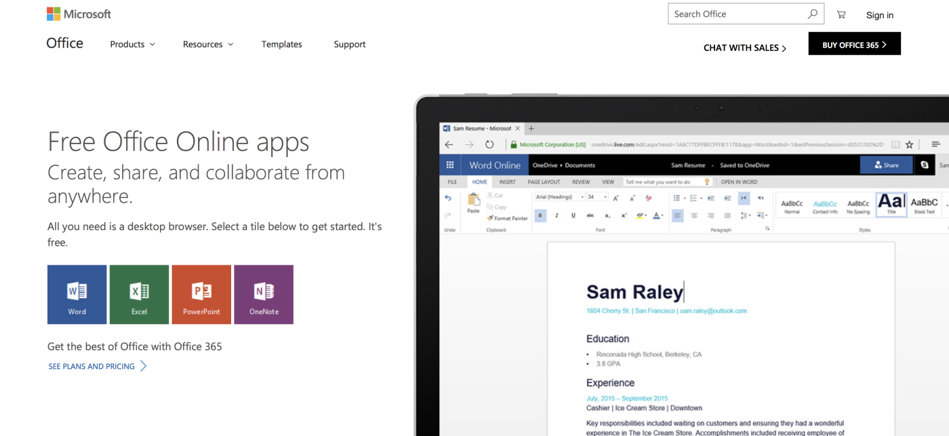
Task: Open the font color picker in ribbon
Action: 658,216
